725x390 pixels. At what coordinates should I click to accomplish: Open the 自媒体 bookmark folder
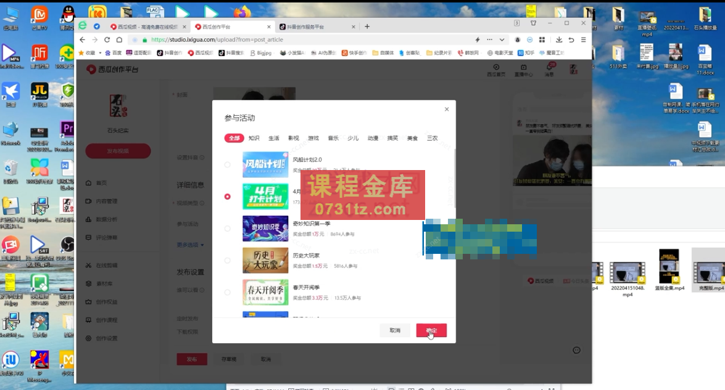[x=383, y=53]
